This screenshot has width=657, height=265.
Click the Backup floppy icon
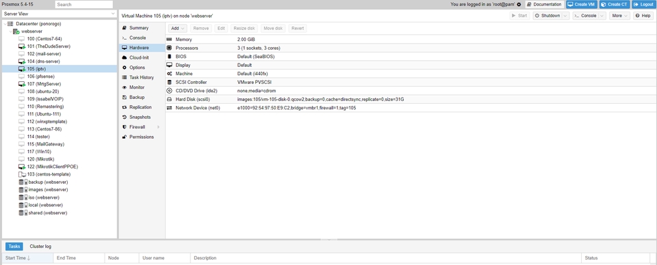coord(125,98)
